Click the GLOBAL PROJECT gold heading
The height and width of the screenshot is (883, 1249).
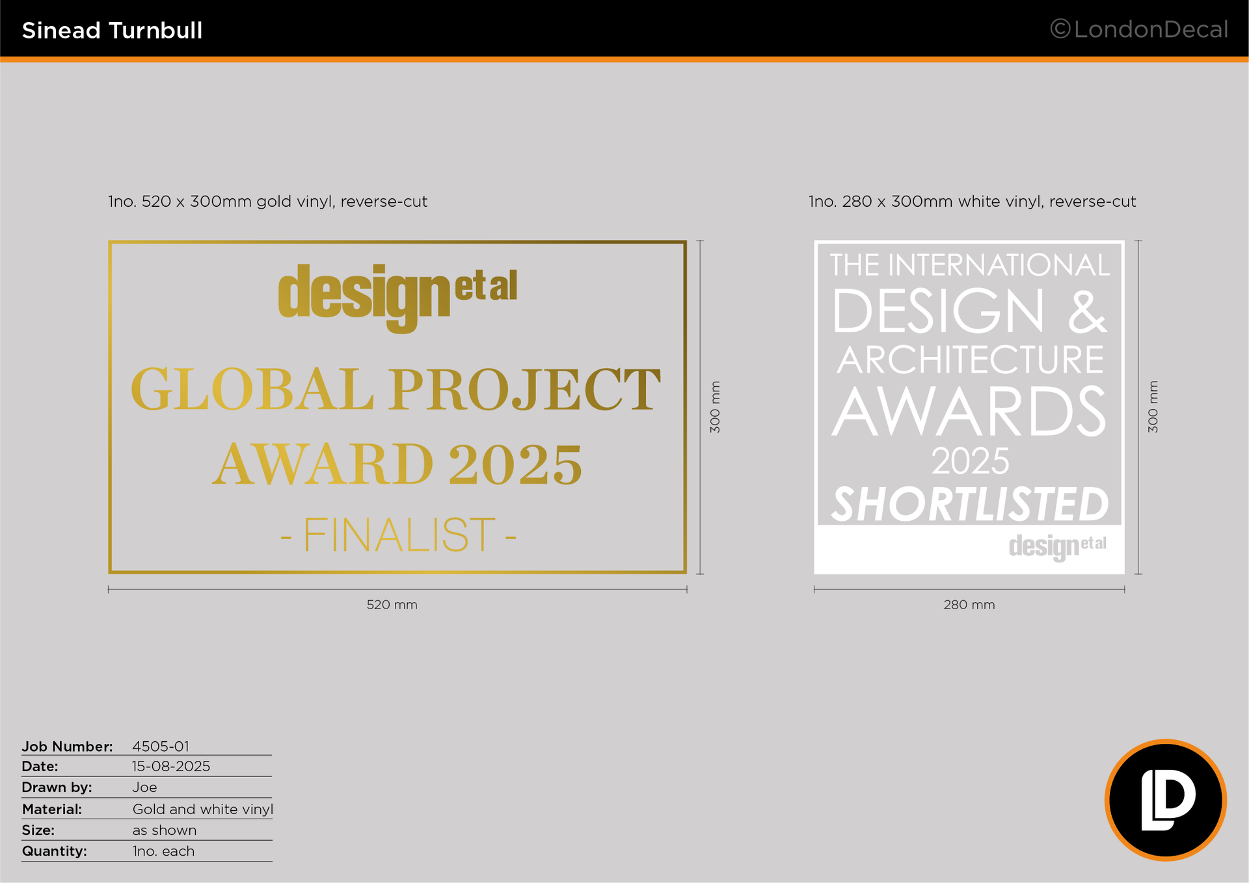tap(396, 389)
